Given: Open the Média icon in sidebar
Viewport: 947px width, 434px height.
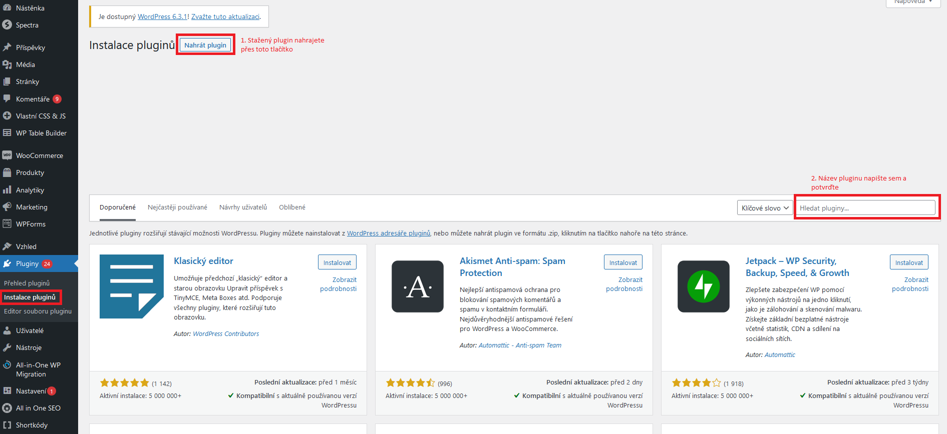Looking at the screenshot, I should coord(7,64).
